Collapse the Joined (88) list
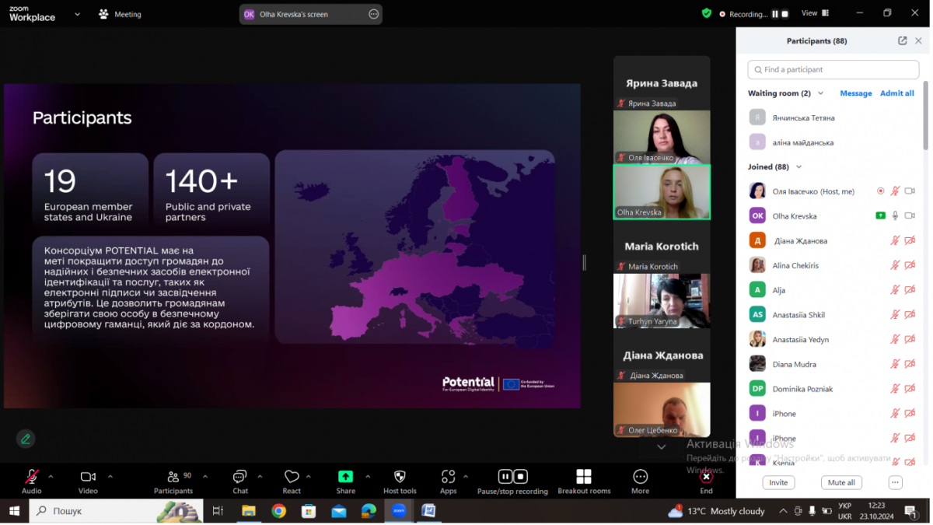This screenshot has height=525, width=933. coord(798,166)
